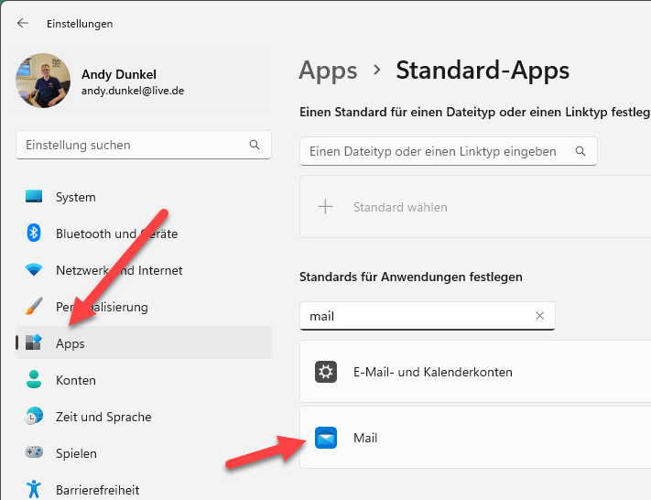Select the Bluetooth icon
The height and width of the screenshot is (500, 651).
point(34,233)
